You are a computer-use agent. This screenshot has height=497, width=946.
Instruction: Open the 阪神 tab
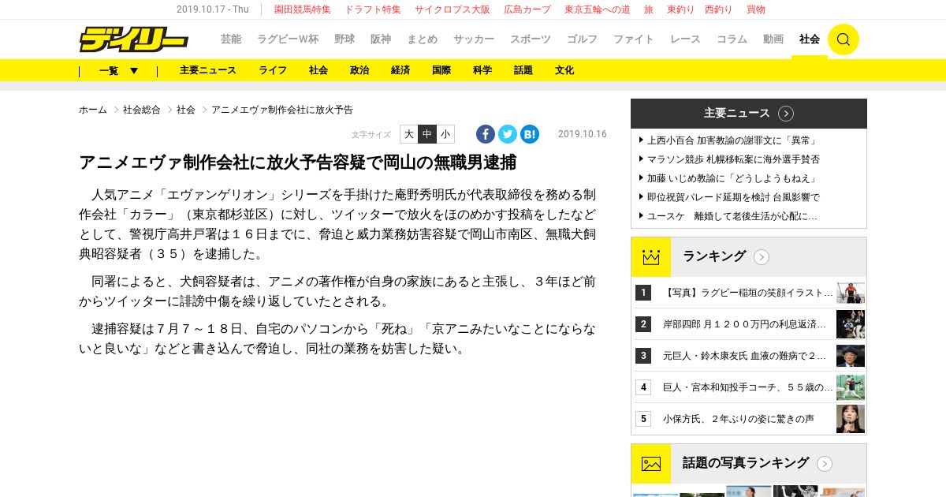(x=381, y=39)
